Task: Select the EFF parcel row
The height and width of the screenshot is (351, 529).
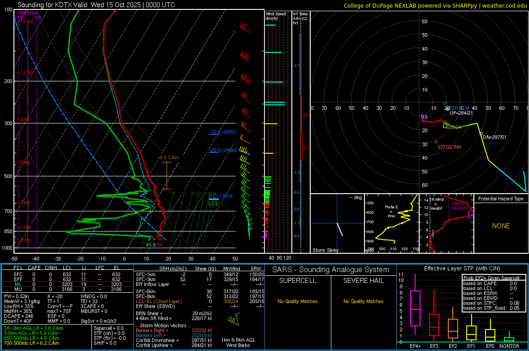Action: pos(67,279)
